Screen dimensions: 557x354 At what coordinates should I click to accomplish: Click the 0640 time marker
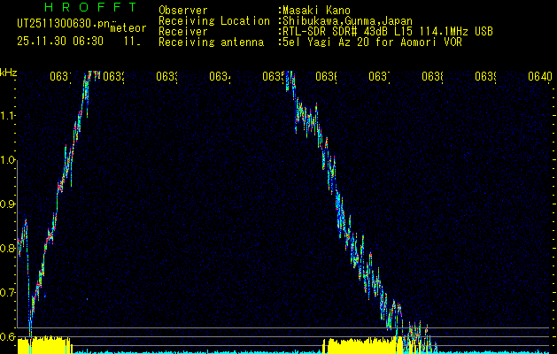click(539, 77)
